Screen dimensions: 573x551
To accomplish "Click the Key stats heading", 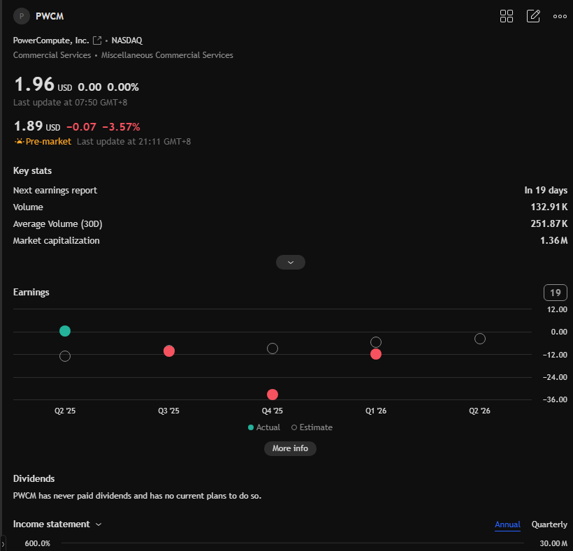I will [32, 170].
